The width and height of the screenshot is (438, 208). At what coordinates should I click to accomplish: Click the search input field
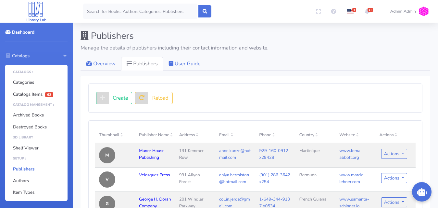click(x=140, y=11)
